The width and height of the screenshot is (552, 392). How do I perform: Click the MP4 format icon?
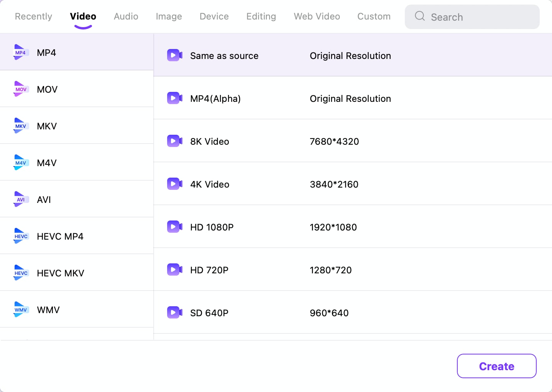click(x=21, y=52)
